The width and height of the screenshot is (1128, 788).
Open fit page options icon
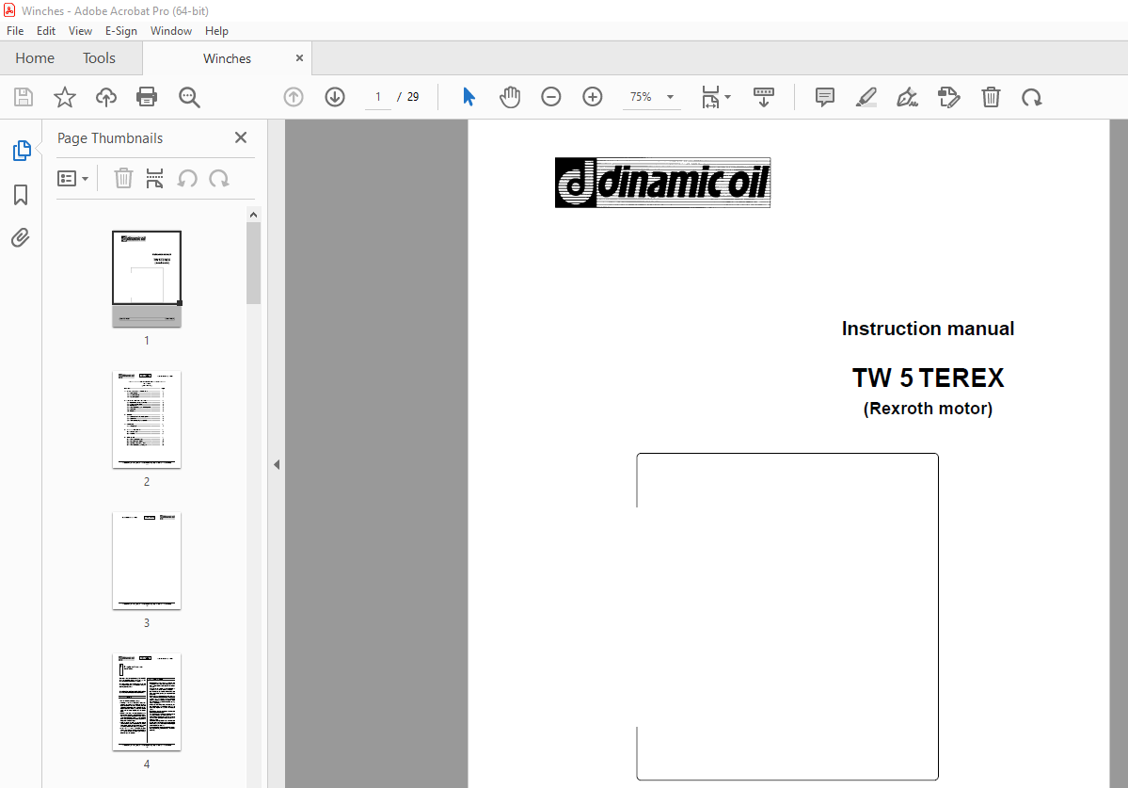(715, 97)
